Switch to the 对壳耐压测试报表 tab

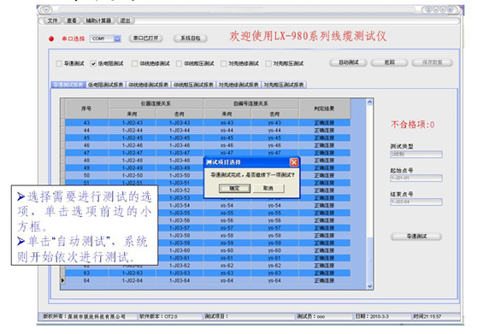284,85
